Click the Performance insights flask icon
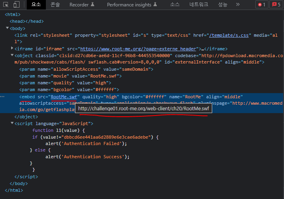 click(x=155, y=4)
